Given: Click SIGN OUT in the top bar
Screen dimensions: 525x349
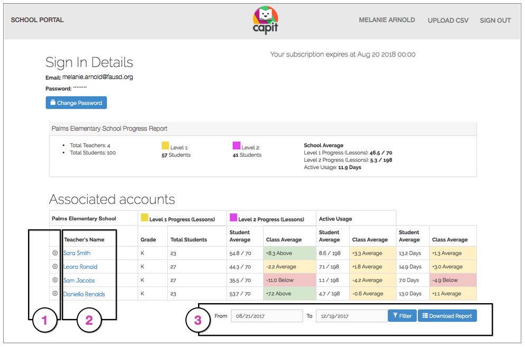Looking at the screenshot, I should pos(495,20).
